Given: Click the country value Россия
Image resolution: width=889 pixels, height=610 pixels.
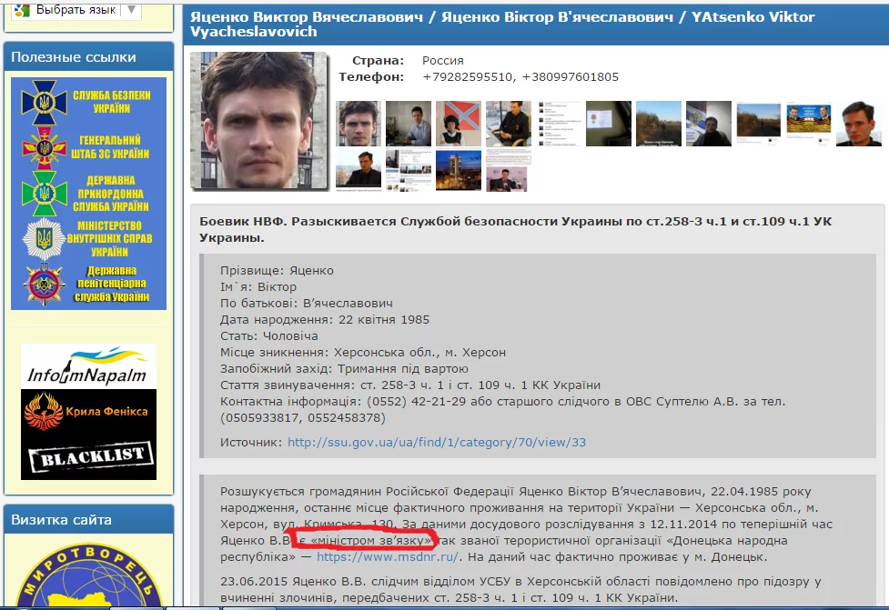Looking at the screenshot, I should (443, 61).
